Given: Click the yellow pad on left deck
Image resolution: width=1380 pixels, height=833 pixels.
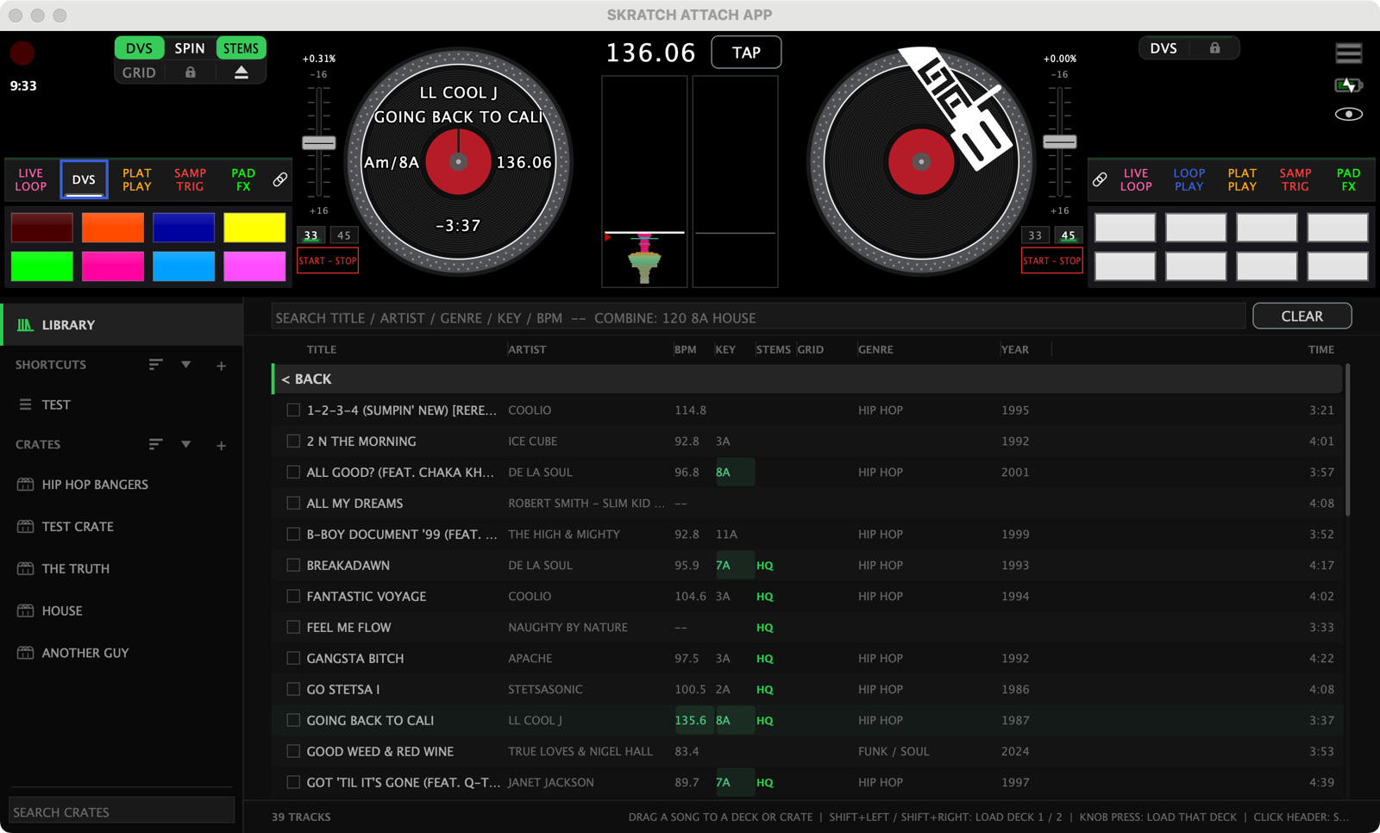Looking at the screenshot, I should pos(254,228).
